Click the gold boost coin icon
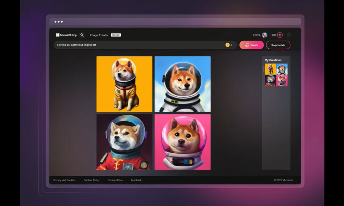This screenshot has width=344, height=206. pos(227,45)
